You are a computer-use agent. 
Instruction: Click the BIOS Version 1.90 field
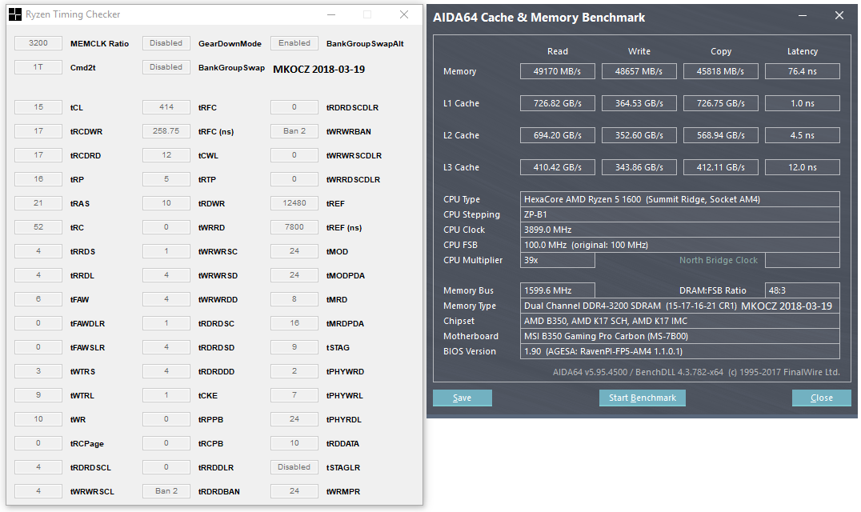coord(680,351)
